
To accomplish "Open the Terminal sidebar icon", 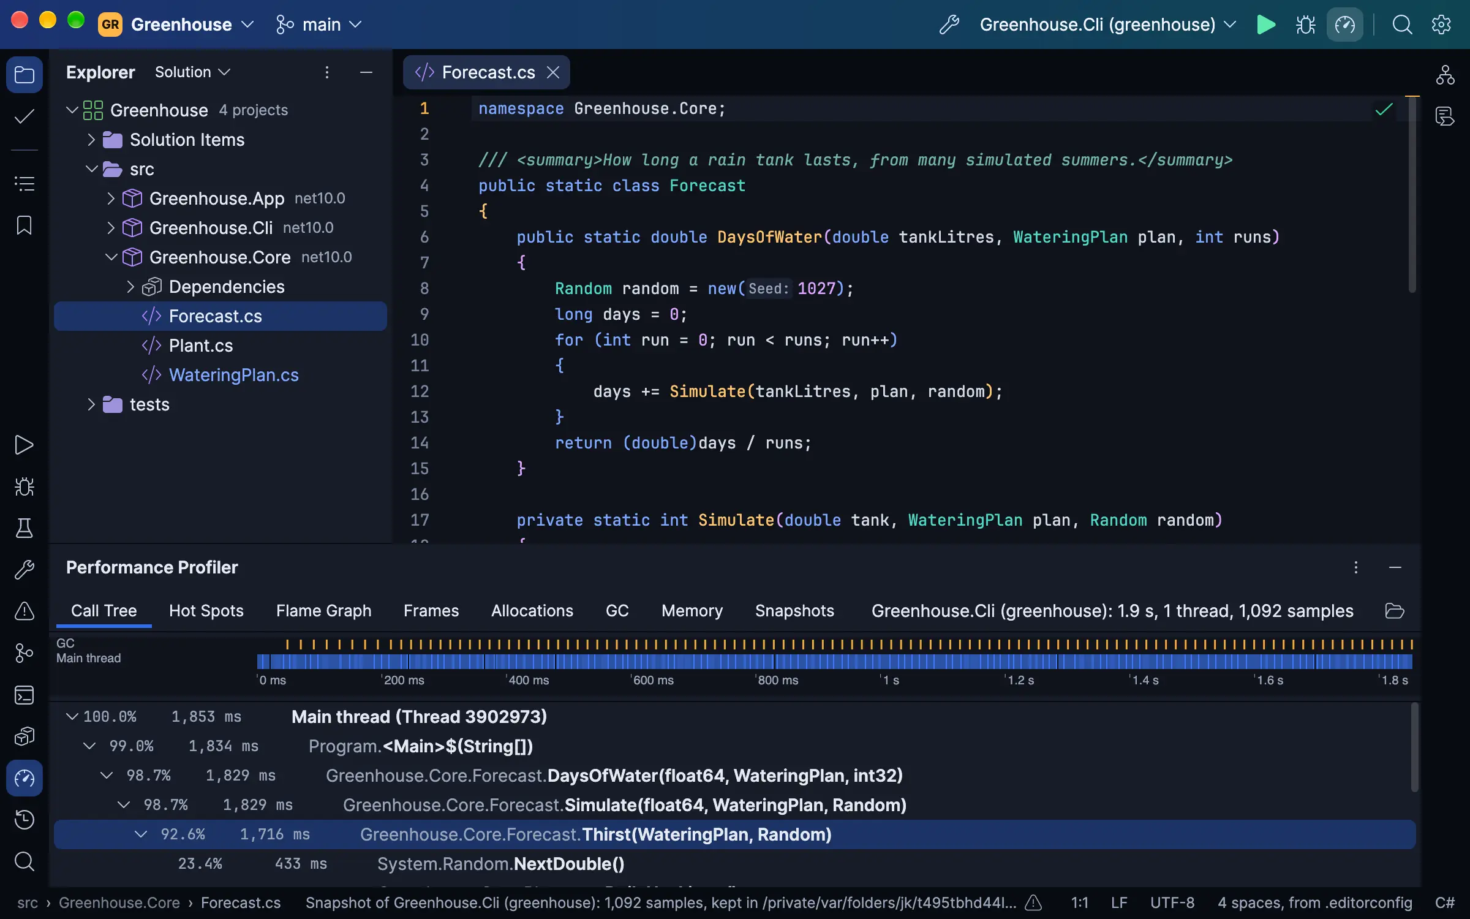I will [x=24, y=695].
